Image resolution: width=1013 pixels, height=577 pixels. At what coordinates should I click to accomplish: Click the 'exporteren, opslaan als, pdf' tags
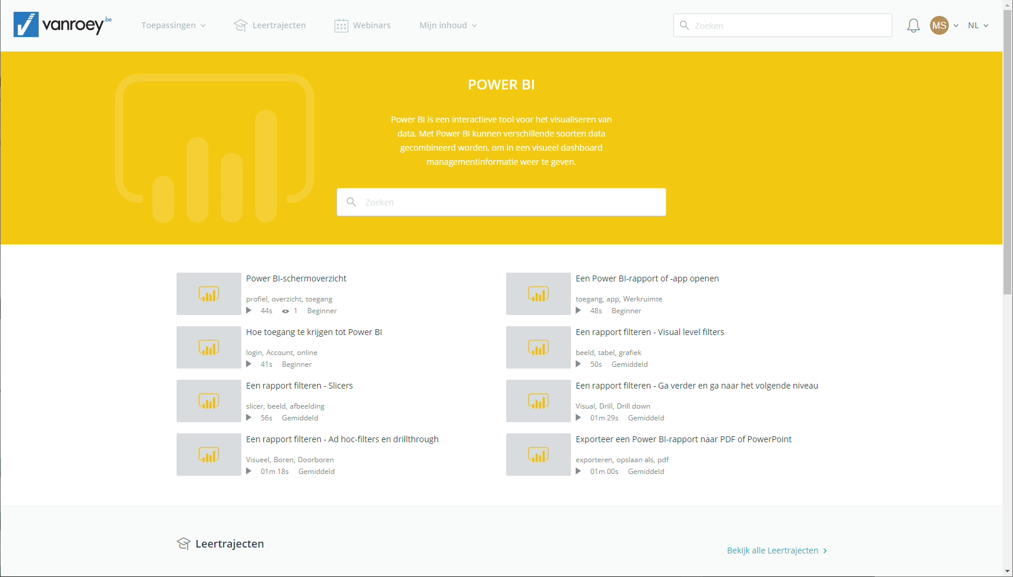[x=622, y=460]
